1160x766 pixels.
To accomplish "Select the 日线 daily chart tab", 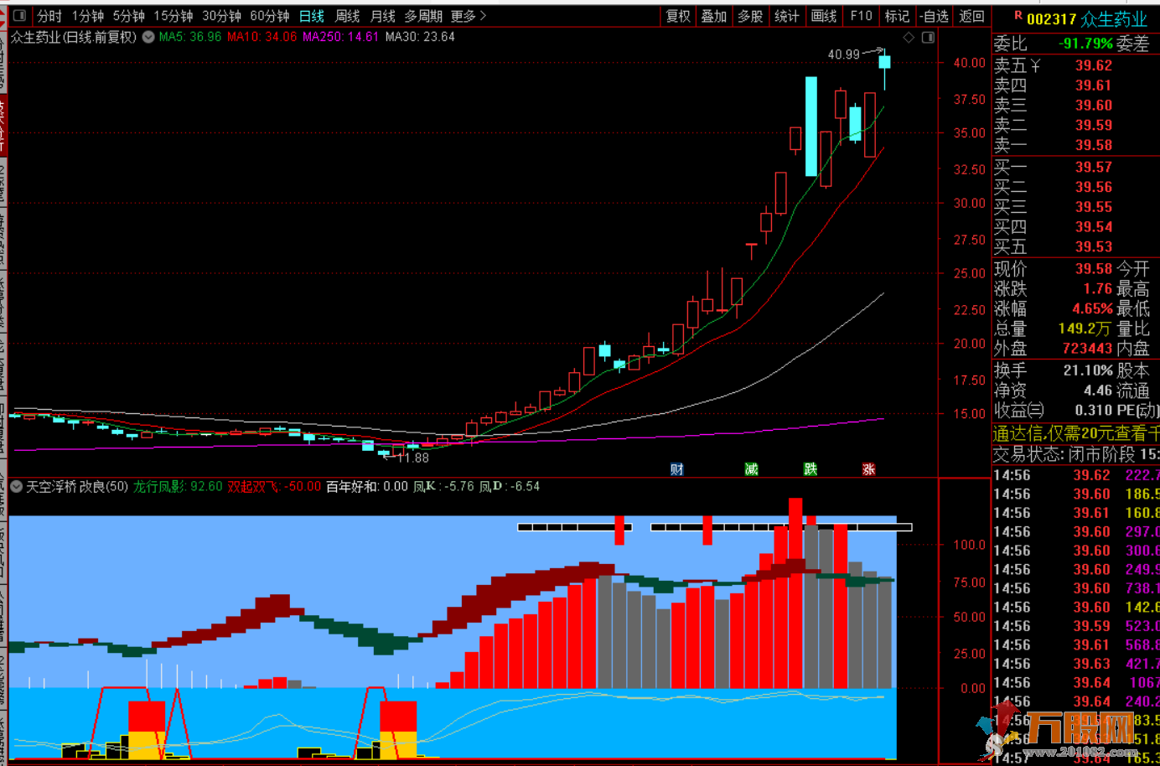I will [312, 16].
